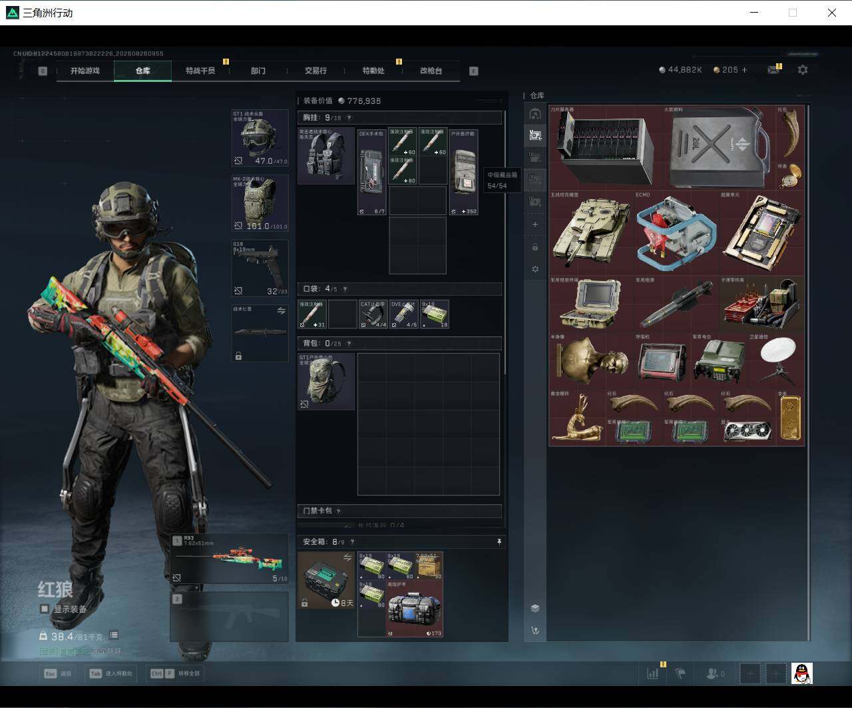
Task: Switch to the 改枪台 tab
Action: click(431, 71)
